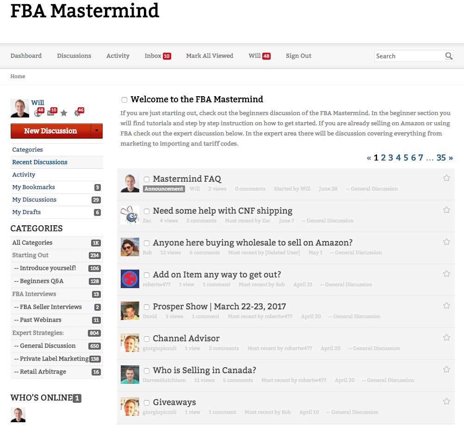Bookmark the Who is Selling in Canada thread star
464x425 pixels.
pyautogui.click(x=446, y=370)
